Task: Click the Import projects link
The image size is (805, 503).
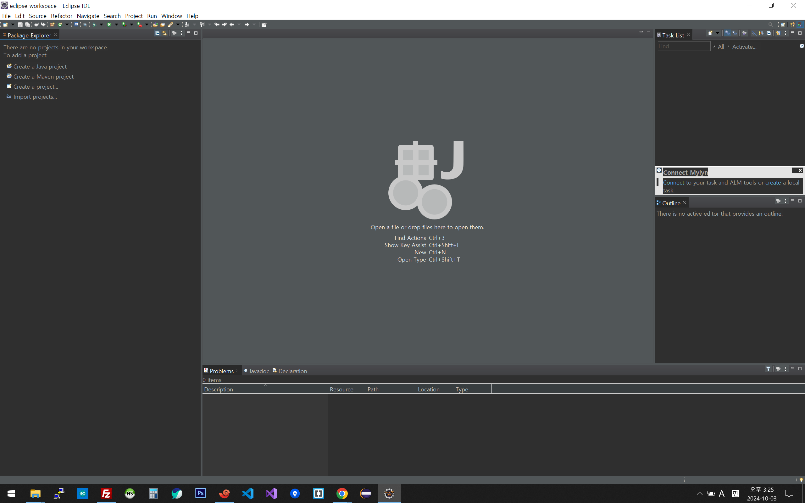Action: (x=35, y=97)
